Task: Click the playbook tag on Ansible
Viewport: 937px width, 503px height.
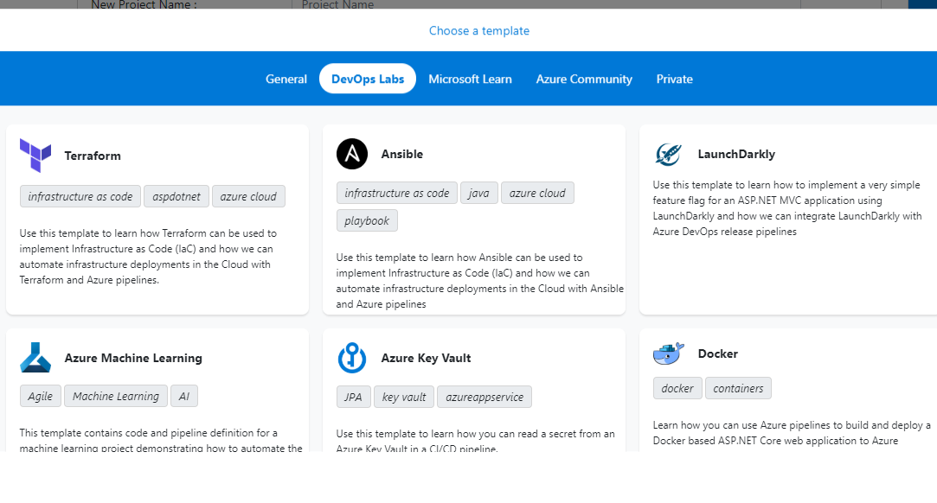Action: (x=367, y=220)
